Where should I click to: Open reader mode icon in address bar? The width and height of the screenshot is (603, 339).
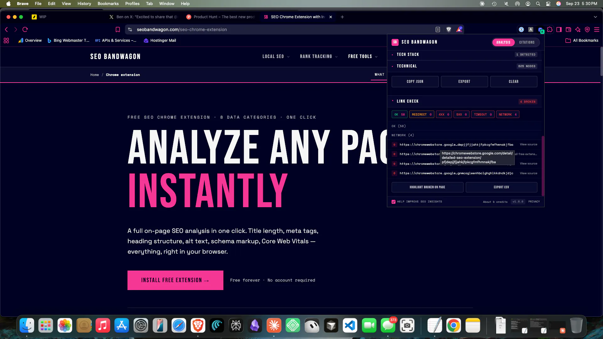click(x=438, y=30)
